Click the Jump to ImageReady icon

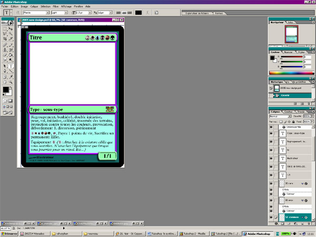(x=8, y=113)
